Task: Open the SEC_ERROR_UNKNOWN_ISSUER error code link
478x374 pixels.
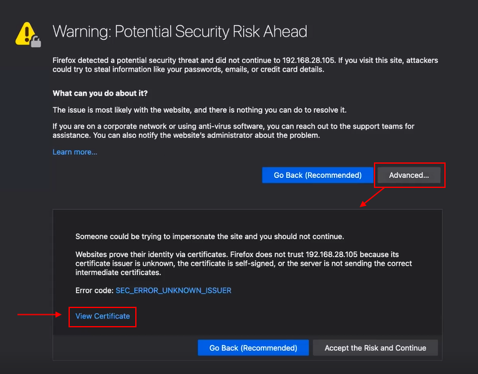Action: pyautogui.click(x=173, y=291)
